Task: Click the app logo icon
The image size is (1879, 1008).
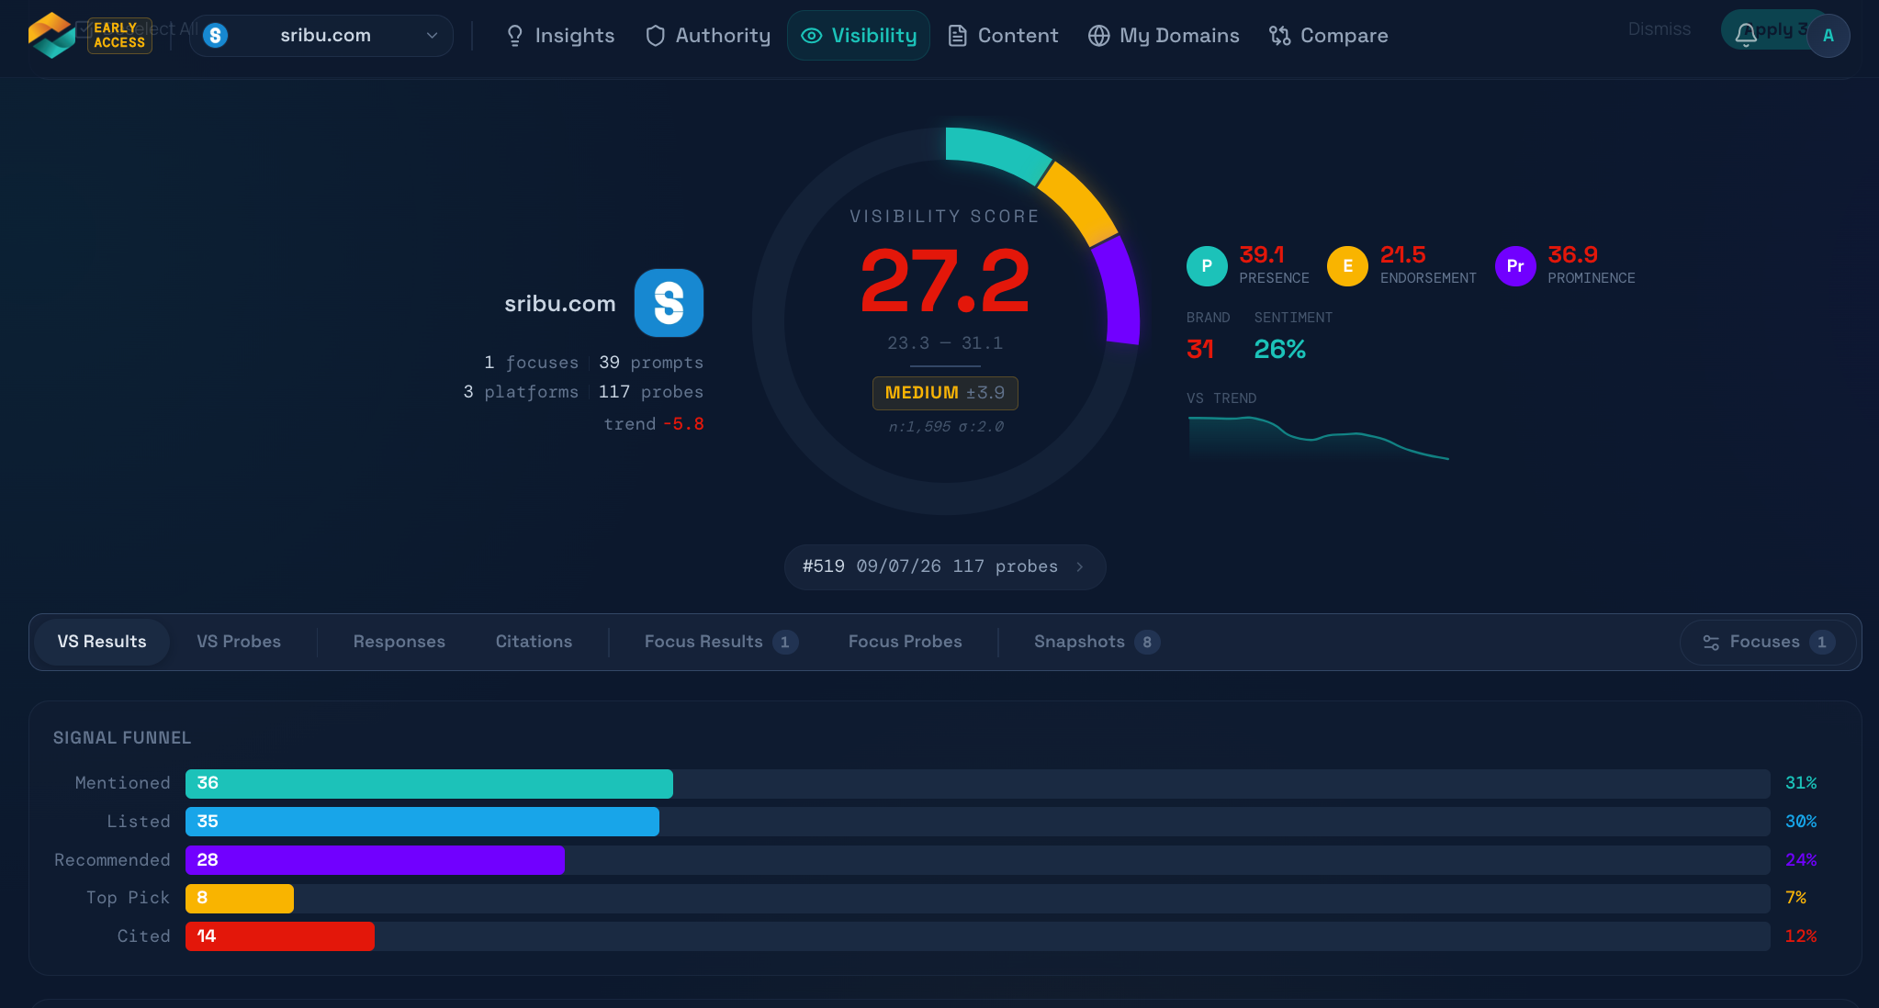Action: click(51, 35)
